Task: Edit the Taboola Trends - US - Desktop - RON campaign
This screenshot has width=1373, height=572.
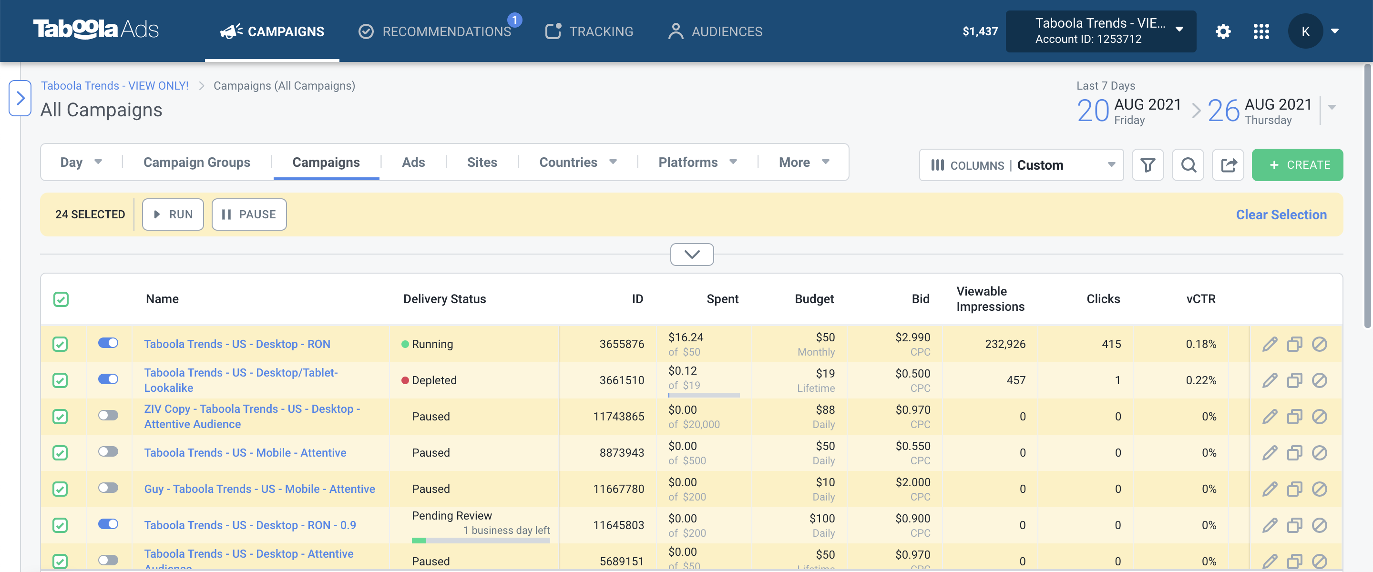Action: click(1270, 344)
